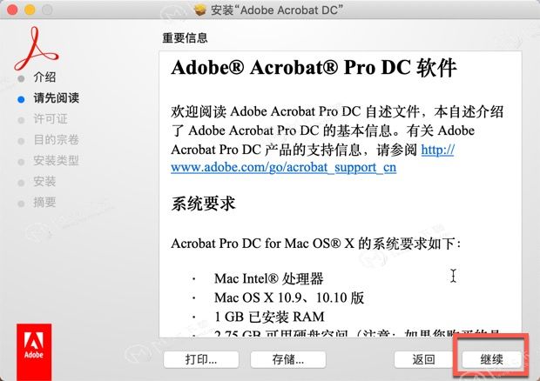The height and width of the screenshot is (381, 540).
Task: Click the Acrobat Pro DC for Mac OS® X requirements sentence
Action: pos(316,244)
